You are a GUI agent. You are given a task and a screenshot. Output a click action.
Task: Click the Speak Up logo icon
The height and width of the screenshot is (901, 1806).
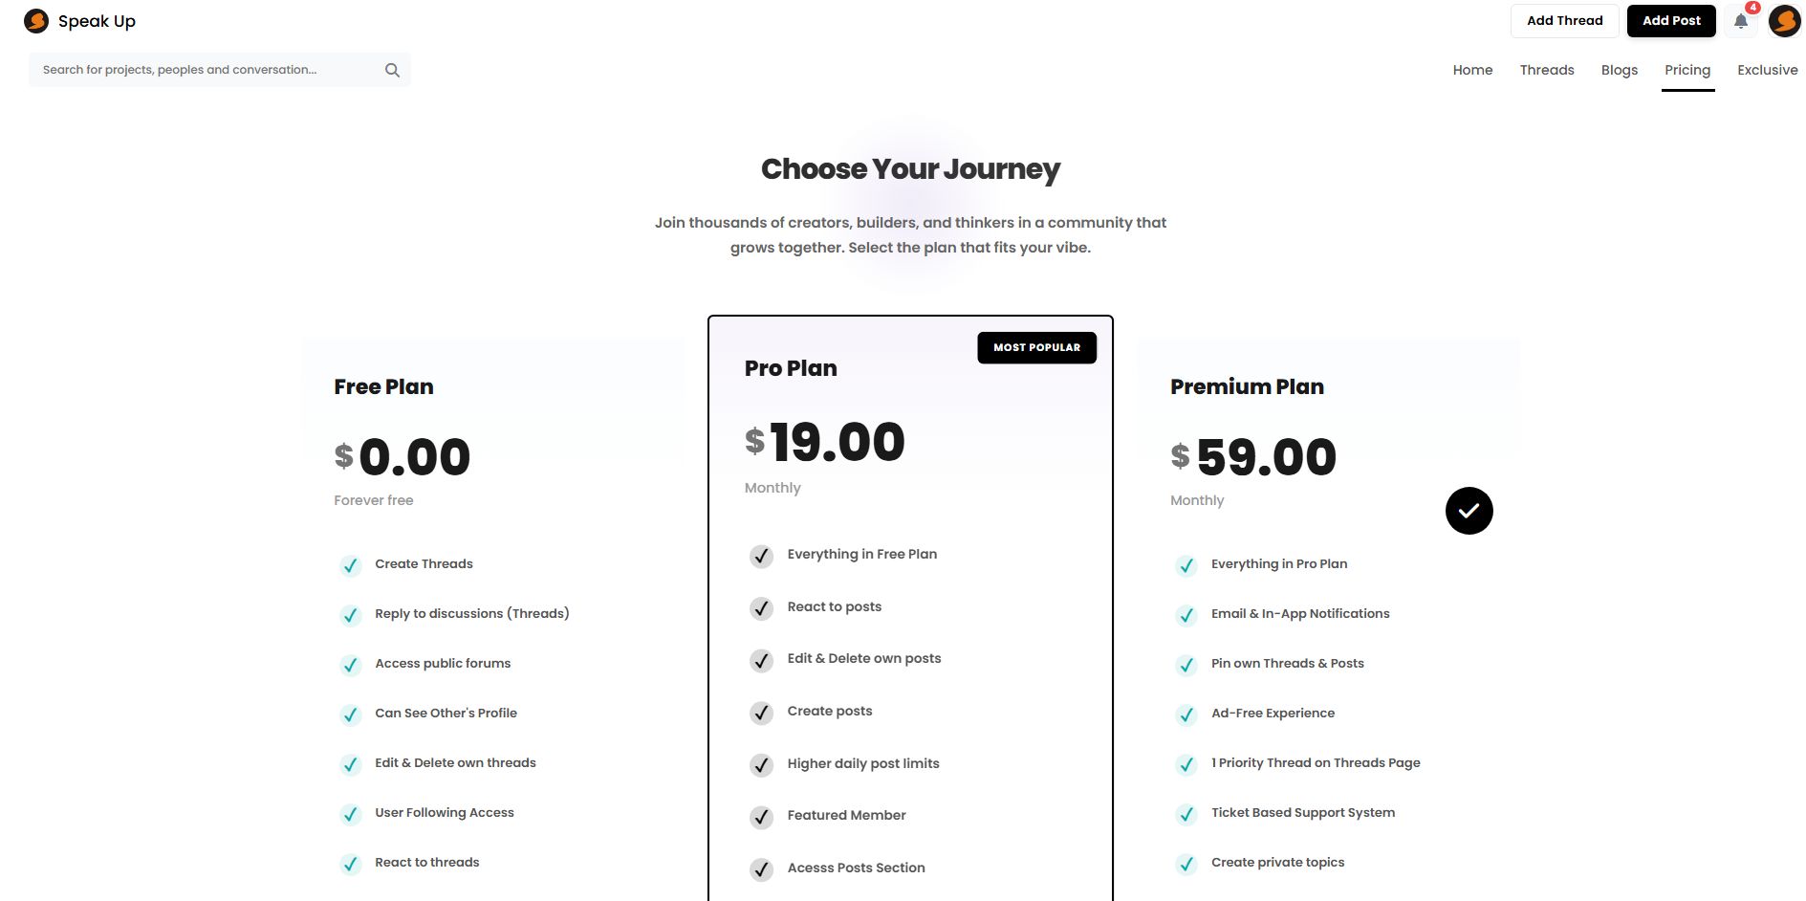(36, 21)
